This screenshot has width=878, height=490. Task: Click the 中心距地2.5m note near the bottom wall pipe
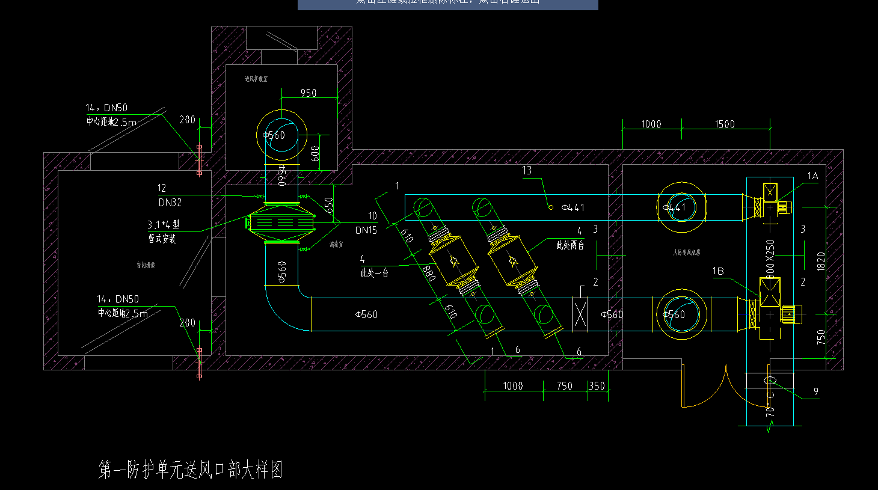(123, 313)
